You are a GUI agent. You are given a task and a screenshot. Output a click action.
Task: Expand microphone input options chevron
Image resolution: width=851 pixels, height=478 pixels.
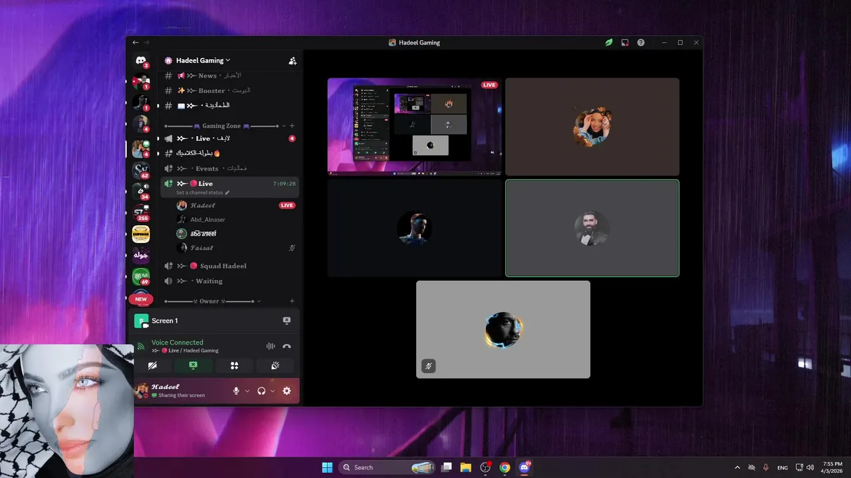[247, 391]
